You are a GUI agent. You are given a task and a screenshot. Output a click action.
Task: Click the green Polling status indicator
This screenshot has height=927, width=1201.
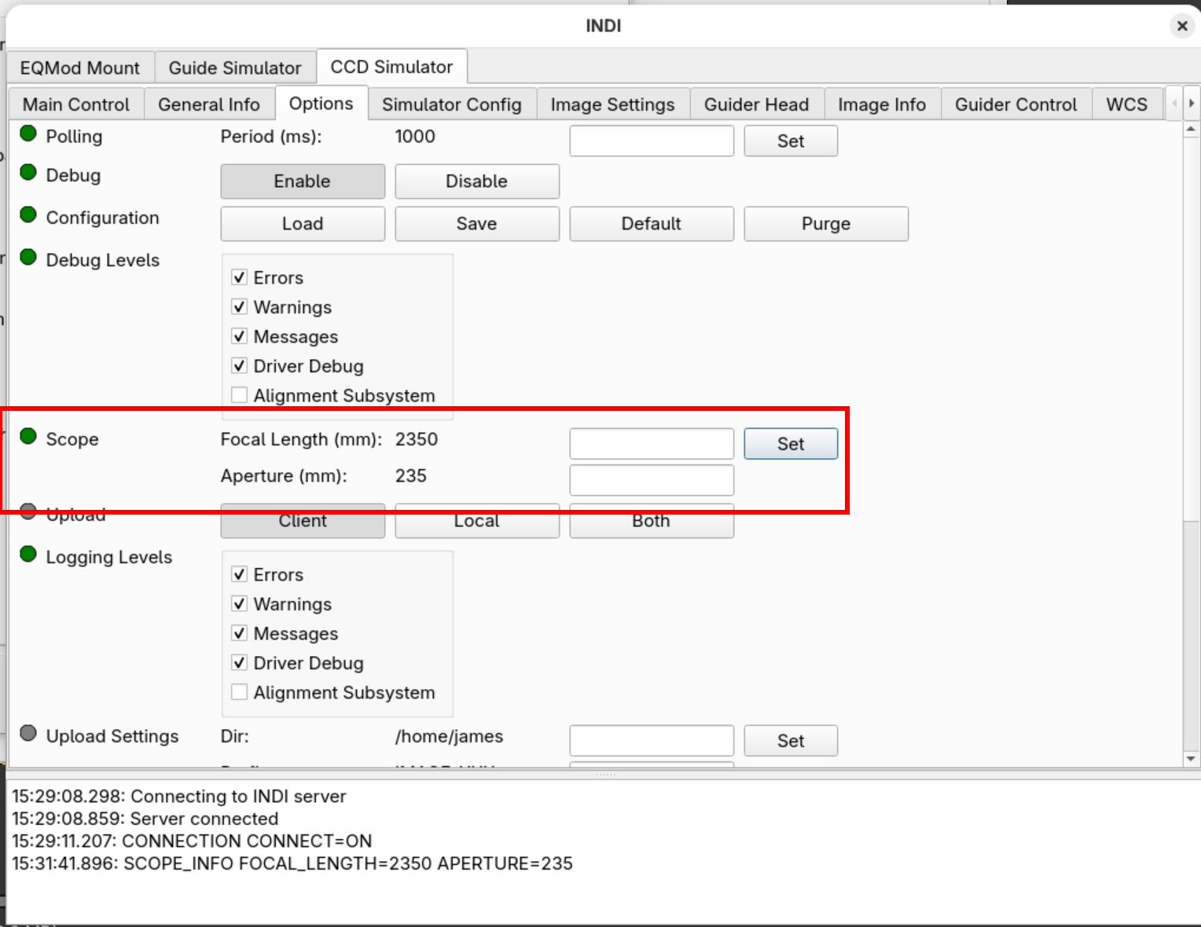click(28, 134)
